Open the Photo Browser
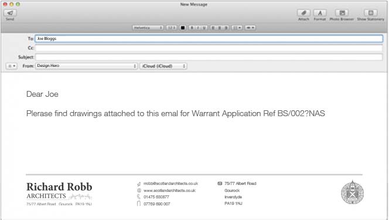 pyautogui.click(x=342, y=13)
